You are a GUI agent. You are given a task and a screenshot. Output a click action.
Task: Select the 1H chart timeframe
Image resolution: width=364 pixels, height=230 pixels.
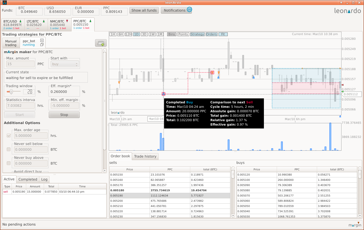click(113, 34)
